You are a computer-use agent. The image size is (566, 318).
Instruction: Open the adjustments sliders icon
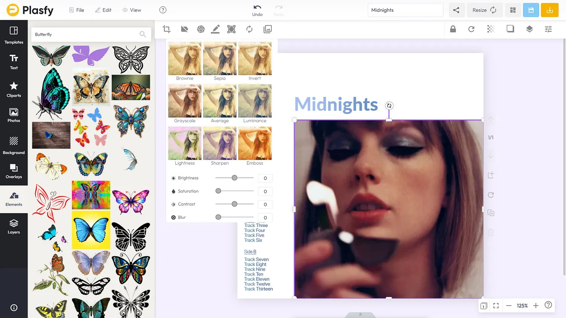tap(548, 29)
